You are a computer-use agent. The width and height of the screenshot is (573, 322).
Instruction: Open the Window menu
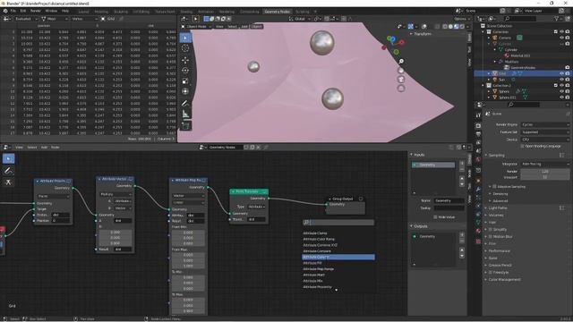(51, 11)
